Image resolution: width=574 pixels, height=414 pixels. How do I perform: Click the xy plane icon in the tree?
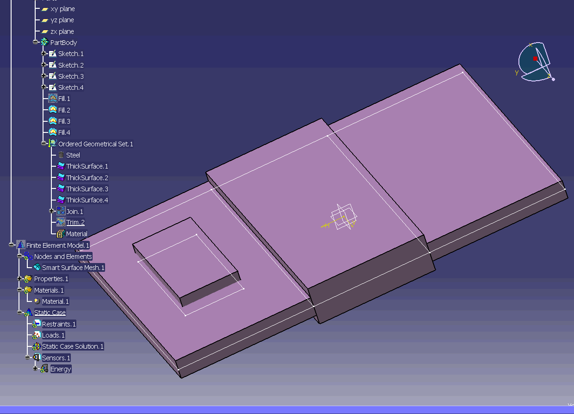pos(45,9)
